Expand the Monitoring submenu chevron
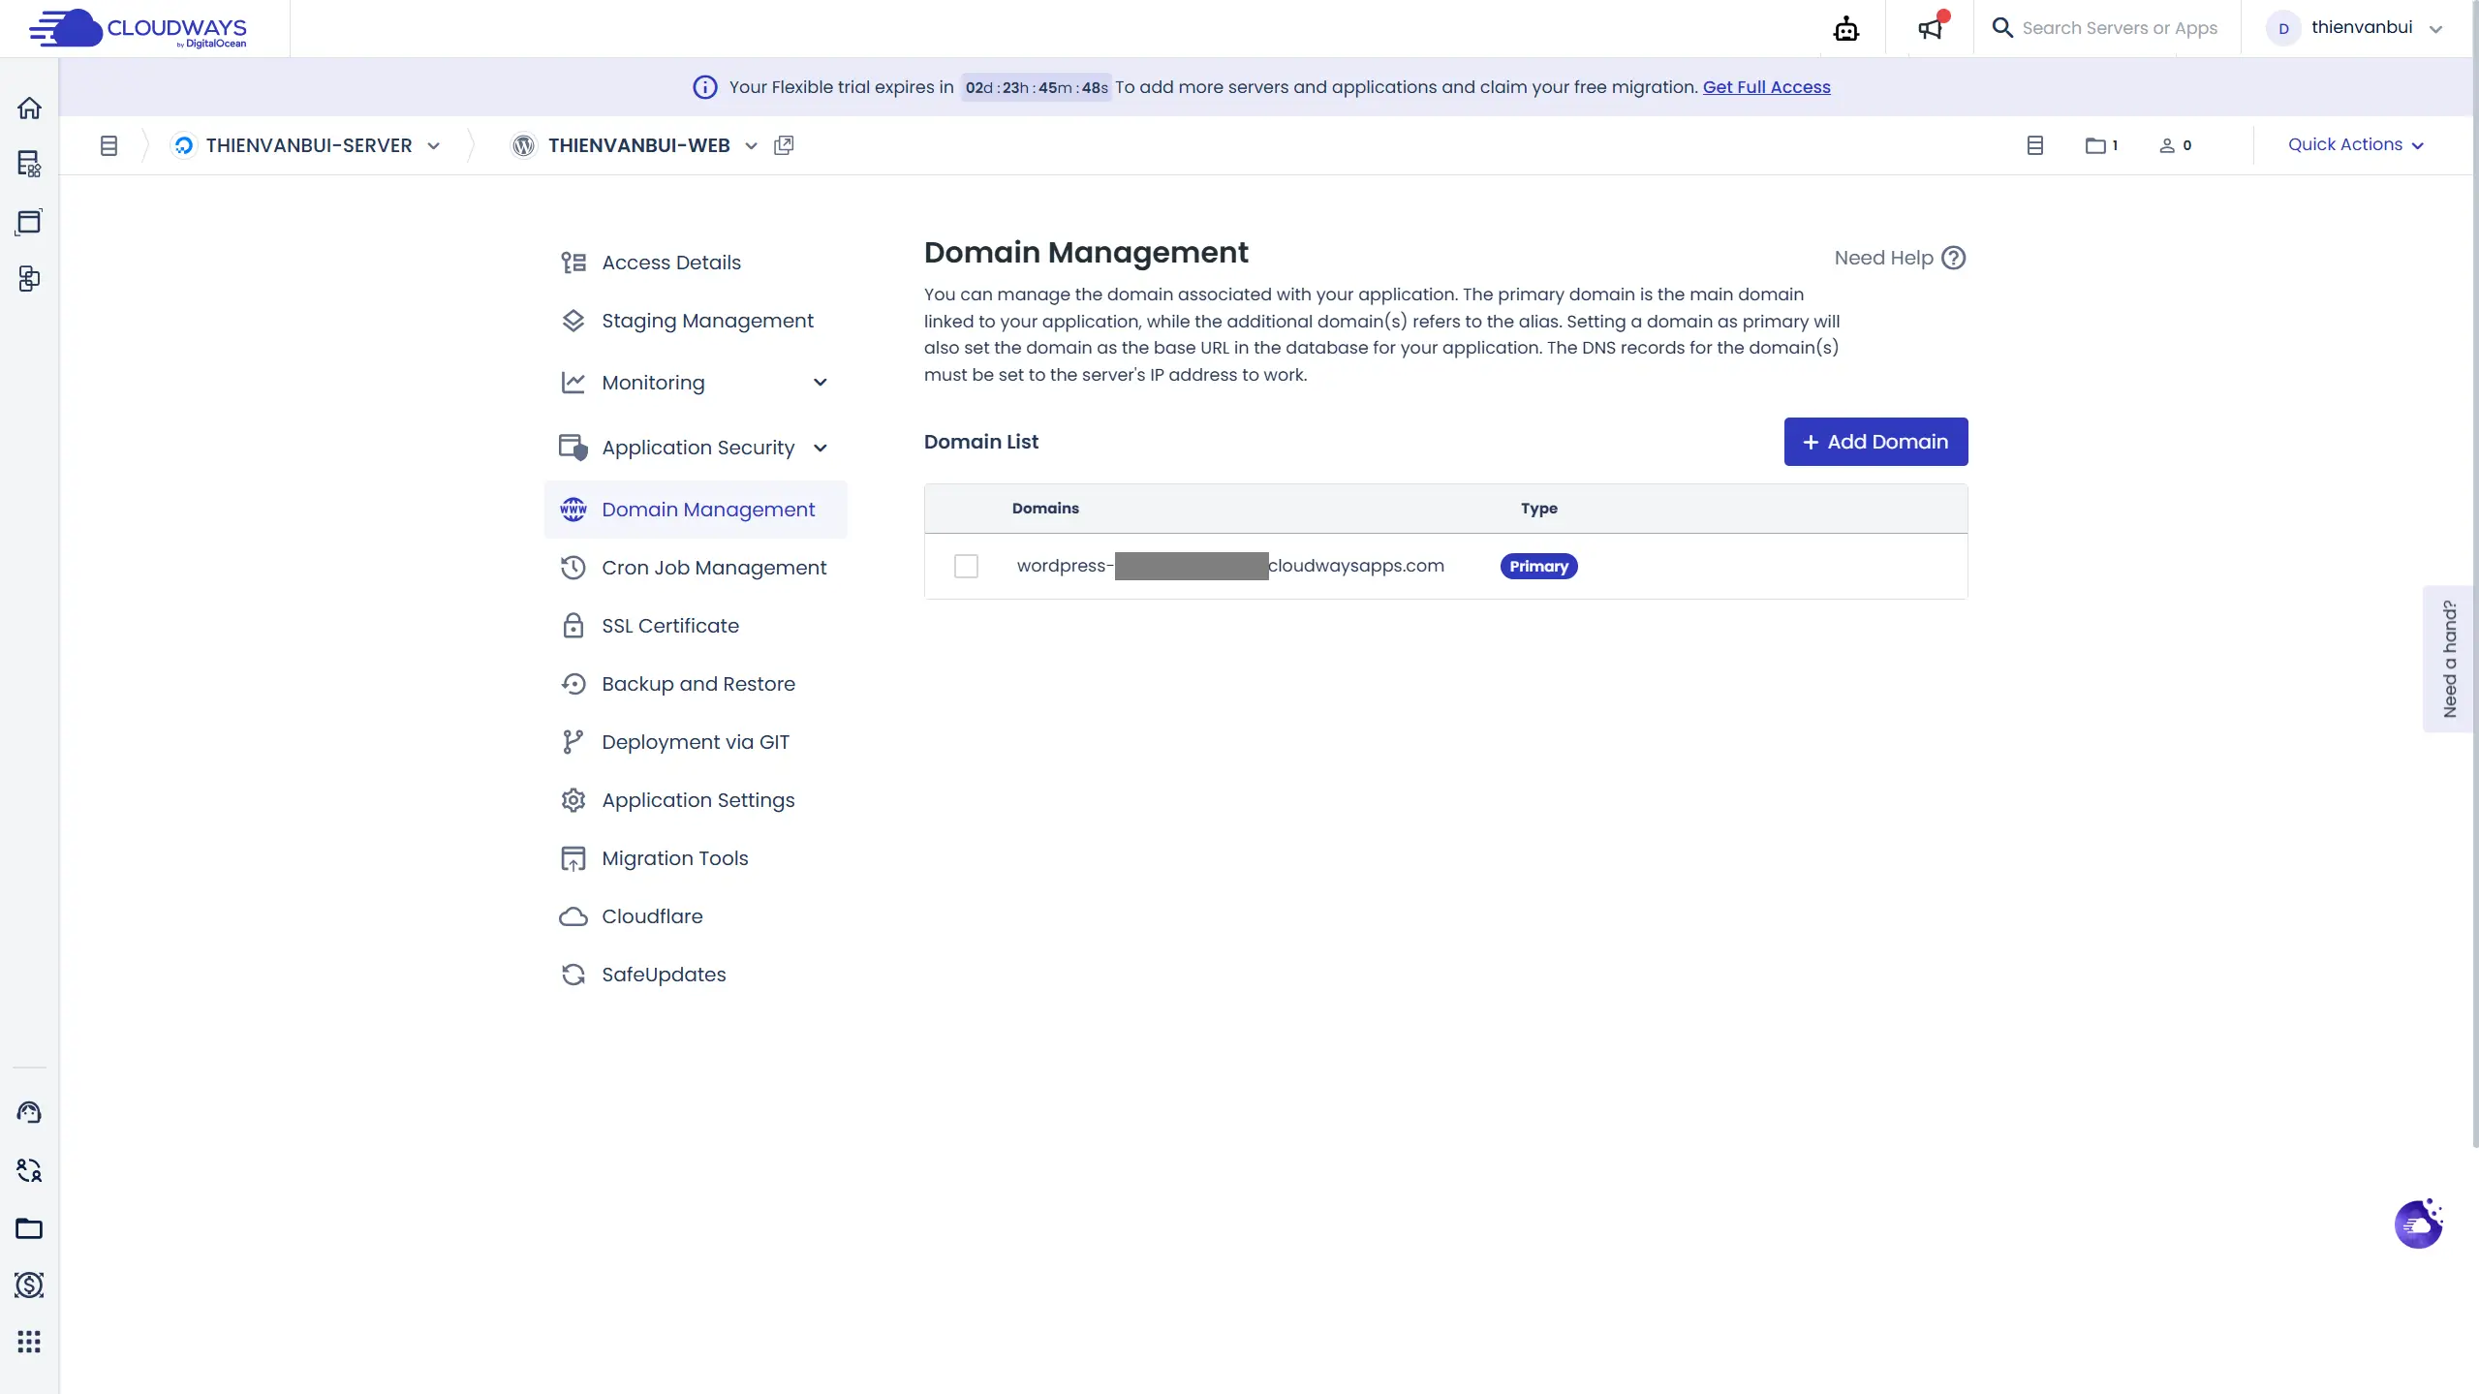2479x1394 pixels. coord(821,383)
